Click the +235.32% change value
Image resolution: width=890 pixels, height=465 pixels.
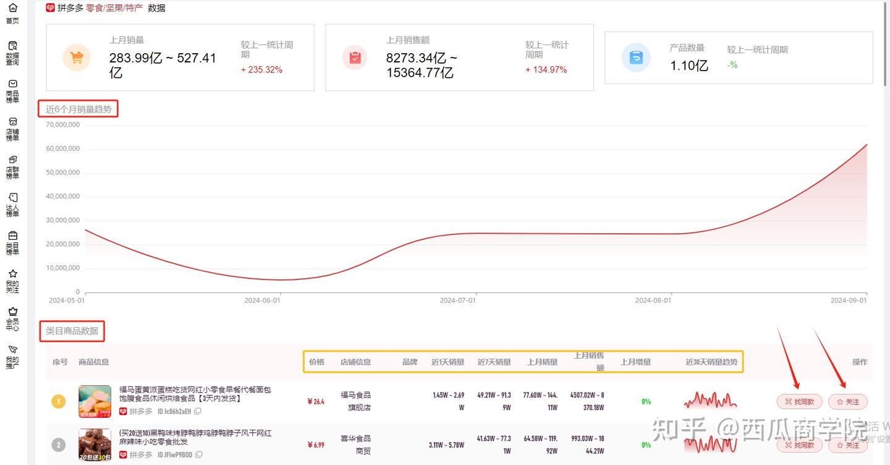point(261,70)
